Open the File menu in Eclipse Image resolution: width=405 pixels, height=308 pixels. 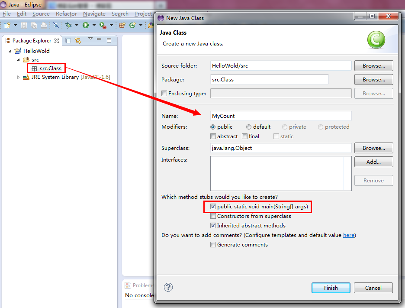[x=6, y=14]
